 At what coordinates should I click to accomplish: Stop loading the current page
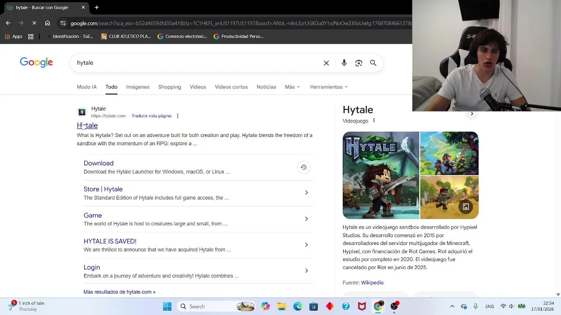coord(34,23)
